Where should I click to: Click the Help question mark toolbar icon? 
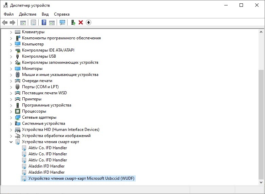(x=44, y=22)
